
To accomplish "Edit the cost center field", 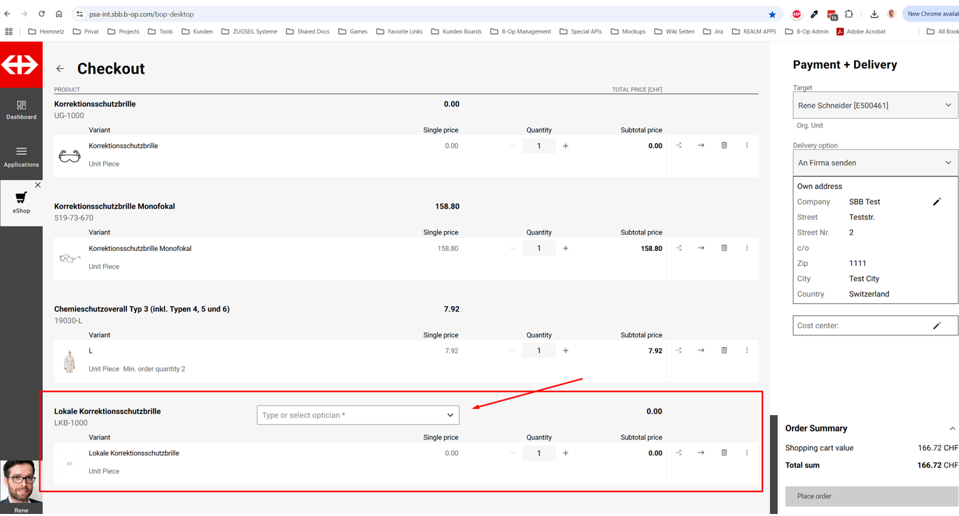I will coord(936,326).
